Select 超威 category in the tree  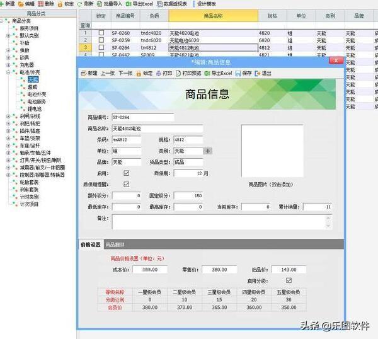tap(33, 87)
